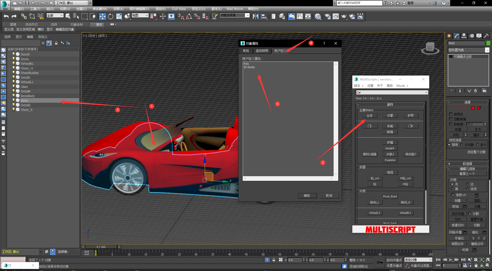The image size is (492, 271).
Task: Select the 子对象 preview radio button
Action: coord(462,145)
